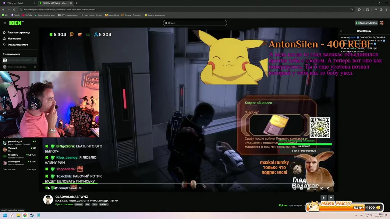Click Показать еще in sidebar
Image resolution: width=390 pixels, height=219 pixels.
9,169
